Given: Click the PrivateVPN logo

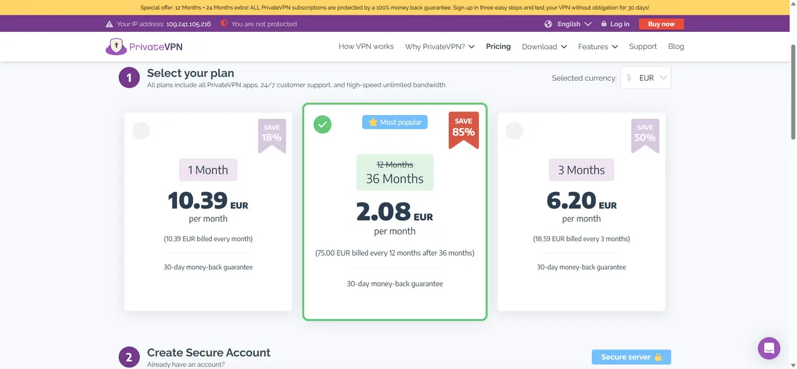Looking at the screenshot, I should pyautogui.click(x=144, y=47).
